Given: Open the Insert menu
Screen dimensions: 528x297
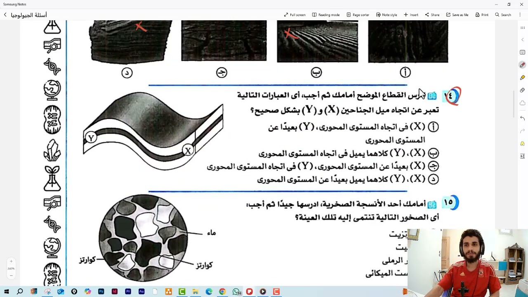Looking at the screenshot, I should 411,15.
